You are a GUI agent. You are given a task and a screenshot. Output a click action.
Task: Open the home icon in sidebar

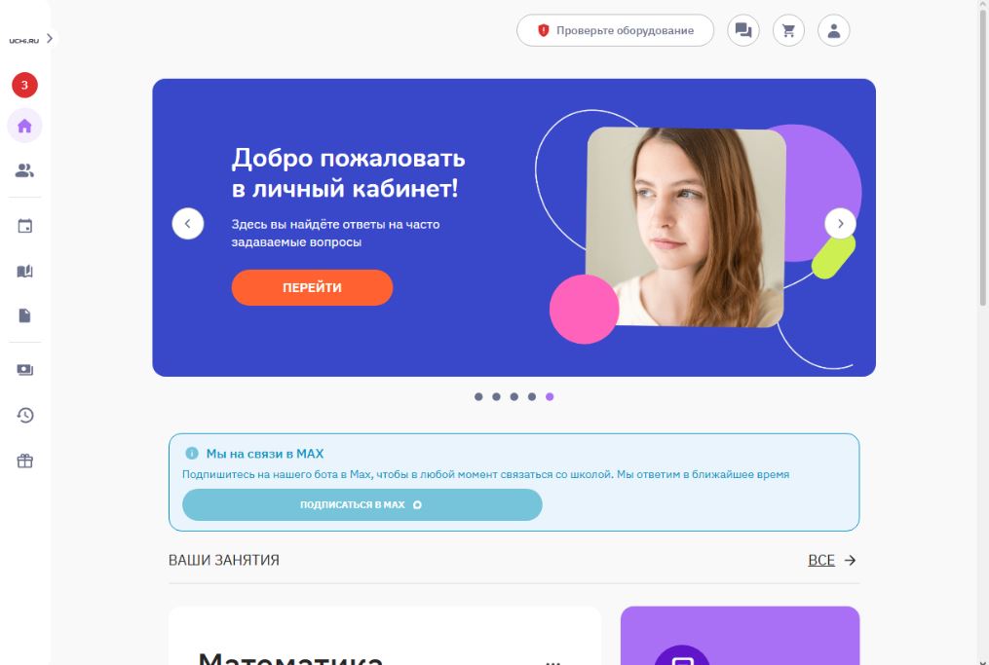pos(24,126)
